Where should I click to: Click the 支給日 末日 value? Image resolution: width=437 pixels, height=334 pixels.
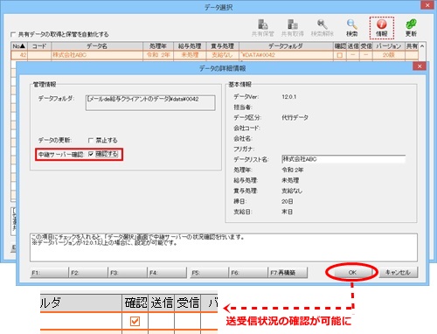(x=287, y=212)
